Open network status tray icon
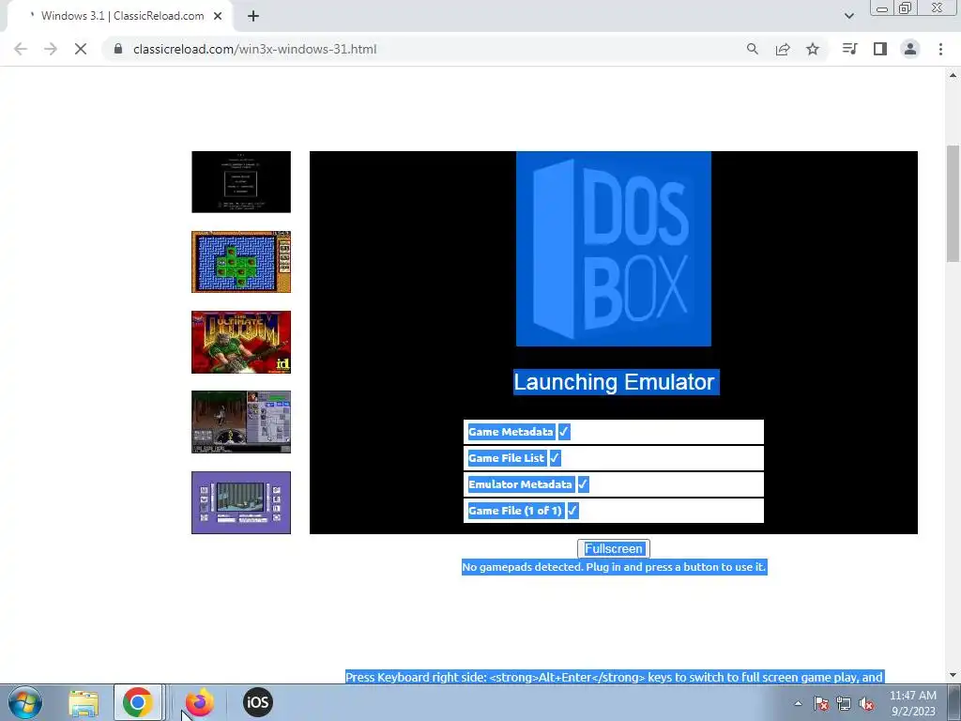The height and width of the screenshot is (721, 961). (x=844, y=703)
